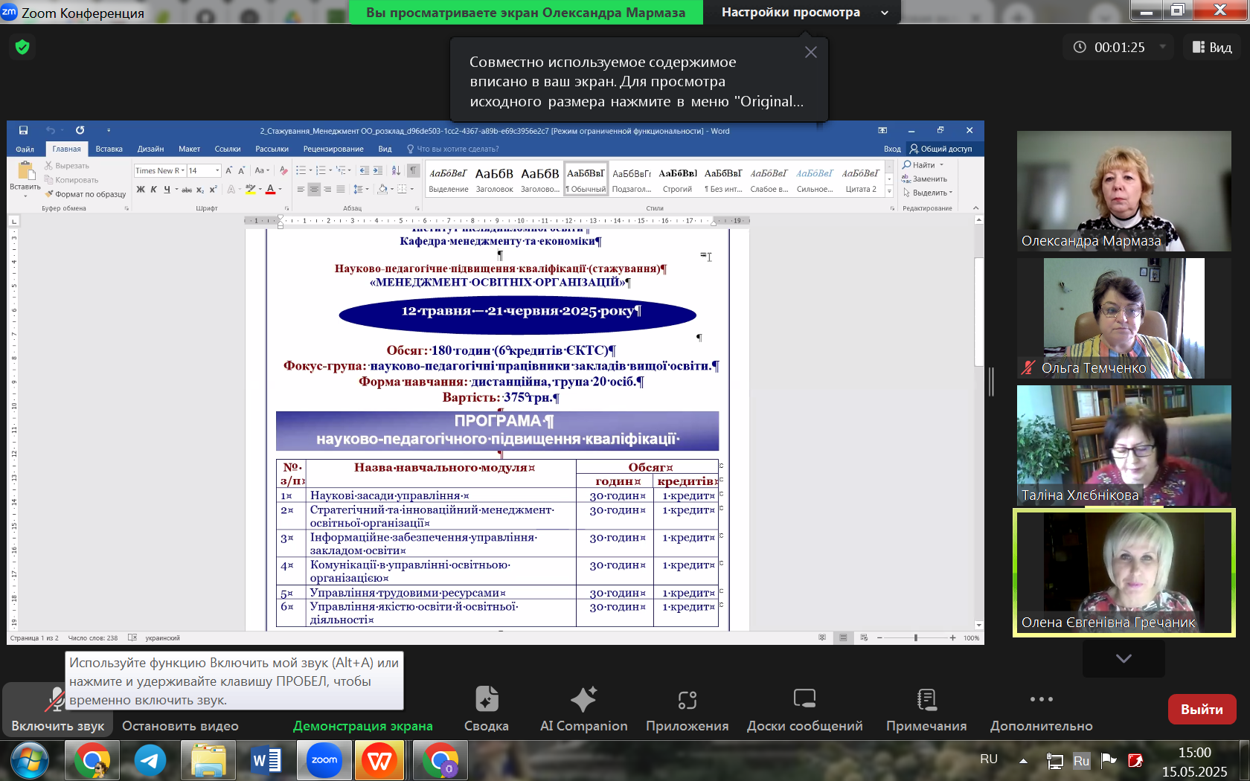
Task: Show more participants with down chevron
Action: pyautogui.click(x=1124, y=658)
